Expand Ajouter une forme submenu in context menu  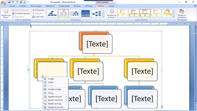pos(56,100)
